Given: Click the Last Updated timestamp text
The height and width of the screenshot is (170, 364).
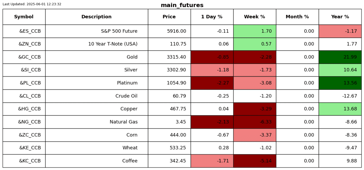Looking at the screenshot, I should click(32, 4).
